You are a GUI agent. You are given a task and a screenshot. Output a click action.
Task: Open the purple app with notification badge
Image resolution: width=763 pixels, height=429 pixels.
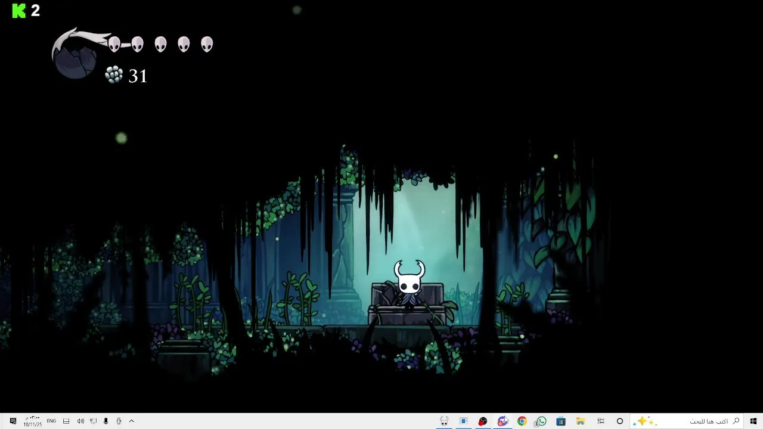(503, 421)
